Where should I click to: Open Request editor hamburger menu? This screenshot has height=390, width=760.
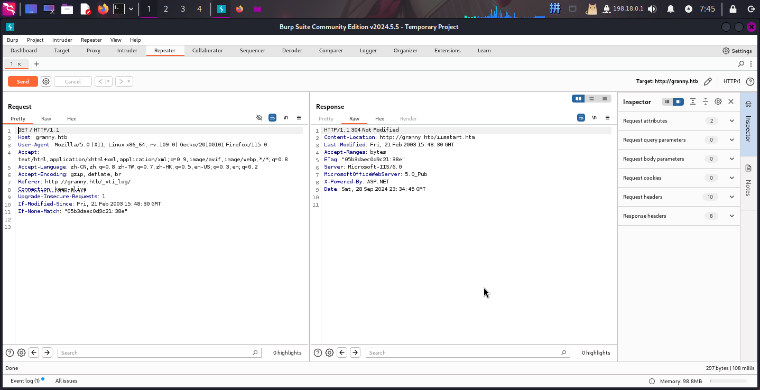tap(299, 117)
